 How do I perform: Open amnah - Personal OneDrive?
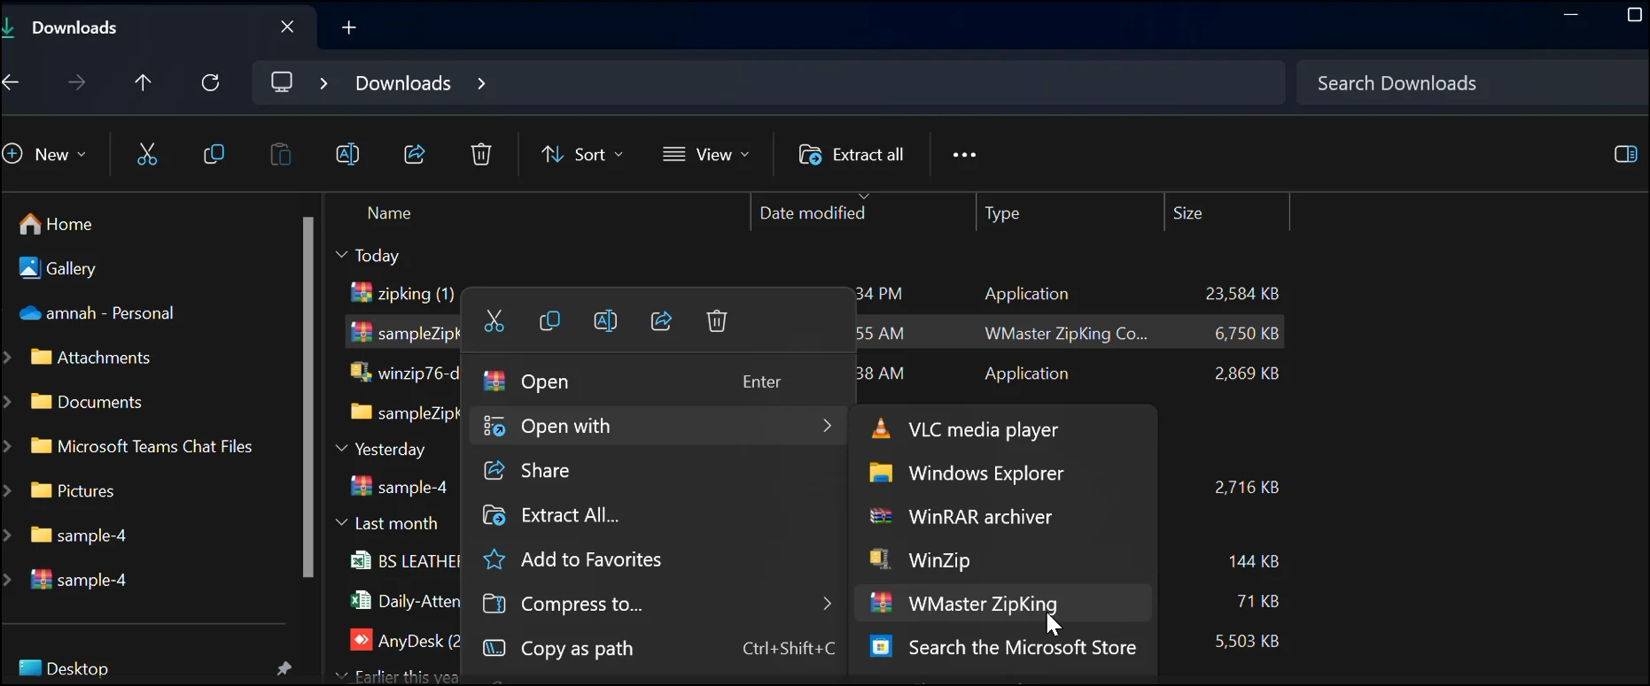[x=97, y=313]
